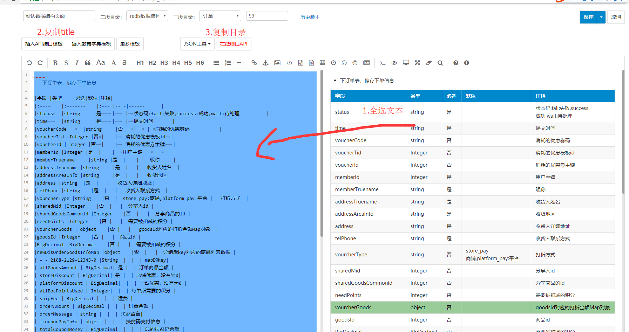Click 插入API接口模板 button
Image resolution: width=629 pixels, height=332 pixels.
44,44
